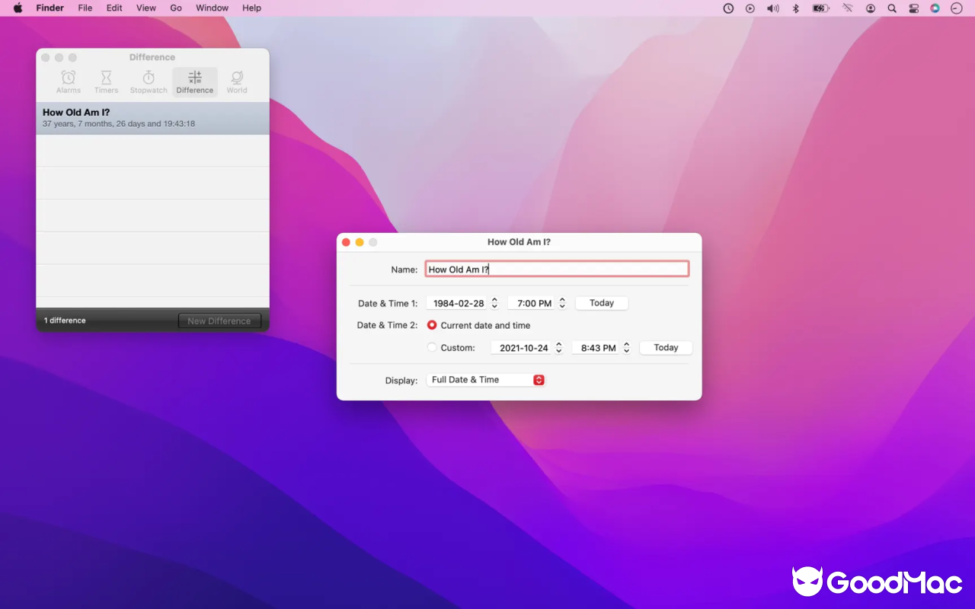Image resolution: width=975 pixels, height=609 pixels.
Task: Select the How Old Am I? list entry
Action: tap(152, 118)
